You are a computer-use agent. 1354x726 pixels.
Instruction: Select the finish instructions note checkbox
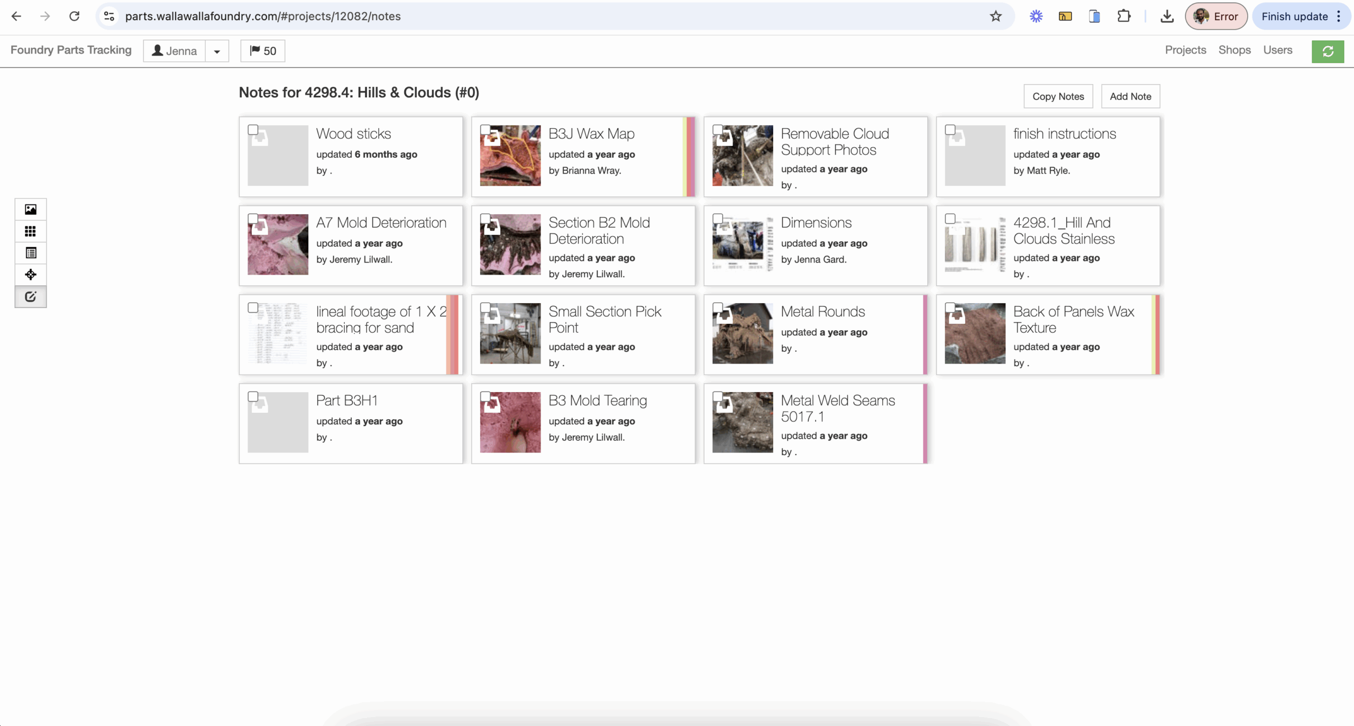[x=950, y=130]
